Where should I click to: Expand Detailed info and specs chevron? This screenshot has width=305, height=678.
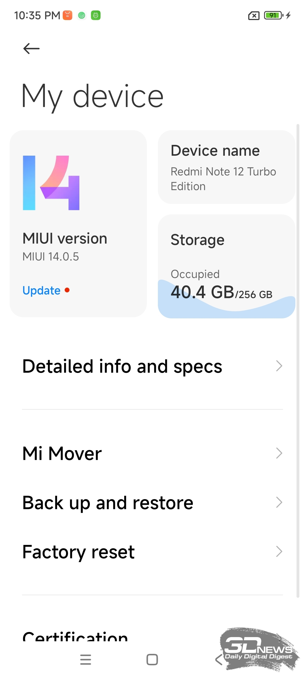[279, 366]
